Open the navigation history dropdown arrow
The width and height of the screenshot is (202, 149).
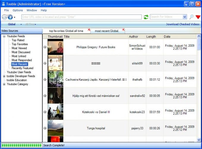point(15,17)
